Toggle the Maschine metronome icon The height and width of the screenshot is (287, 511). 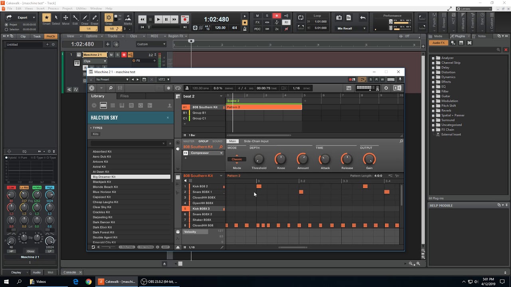point(186,88)
